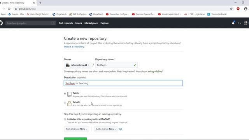Reload the page
Viewport: 249px width, 140px height.
point(9,9)
